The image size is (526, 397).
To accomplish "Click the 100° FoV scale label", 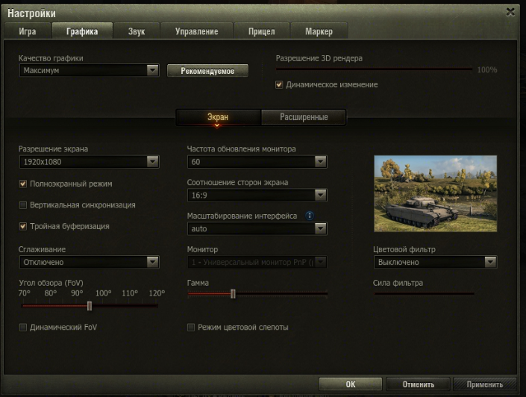I will 103,293.
